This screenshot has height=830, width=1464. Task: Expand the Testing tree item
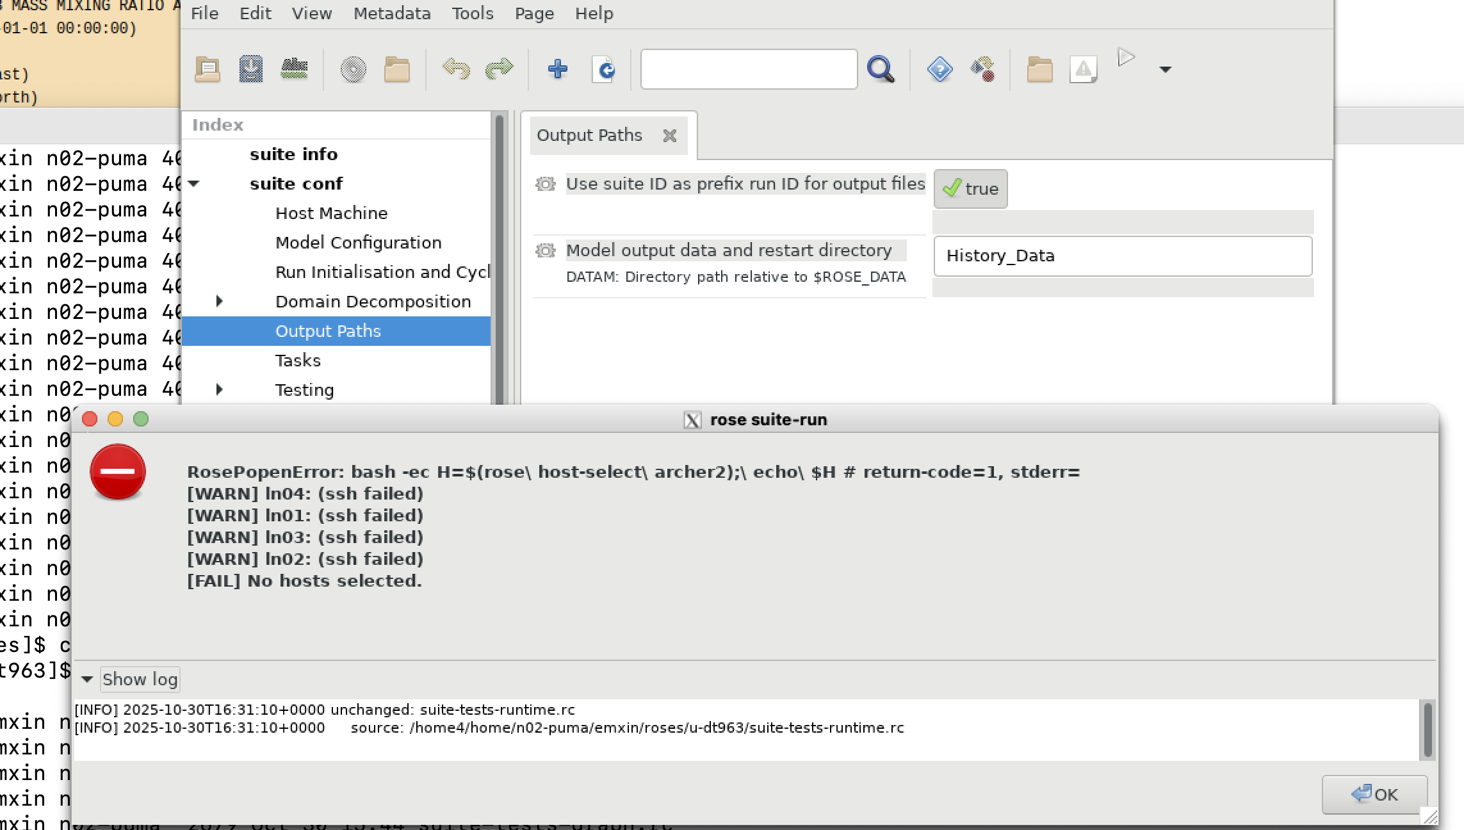[x=219, y=389]
